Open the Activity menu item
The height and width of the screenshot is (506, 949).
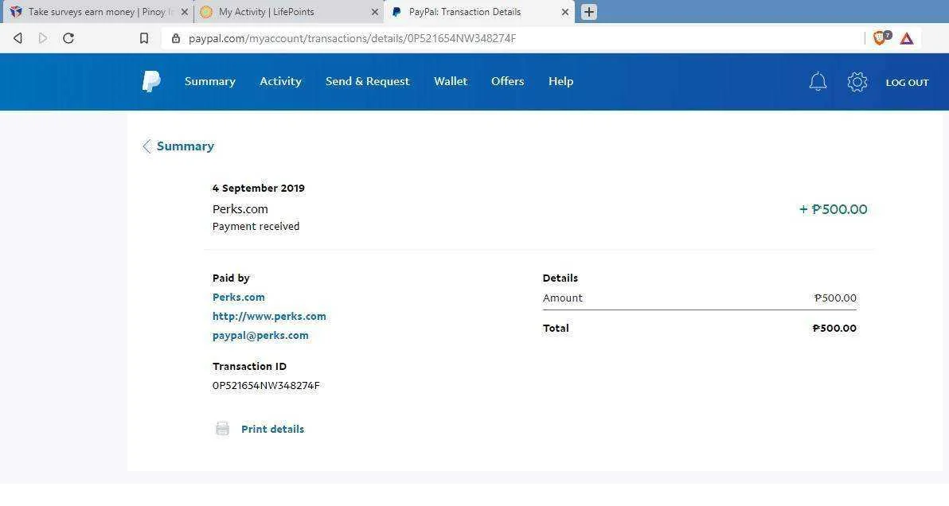coord(280,81)
